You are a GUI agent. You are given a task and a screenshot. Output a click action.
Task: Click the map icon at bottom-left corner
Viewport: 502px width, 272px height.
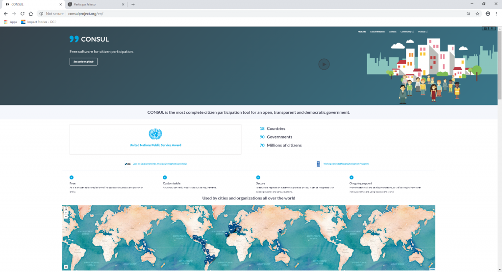click(66, 267)
